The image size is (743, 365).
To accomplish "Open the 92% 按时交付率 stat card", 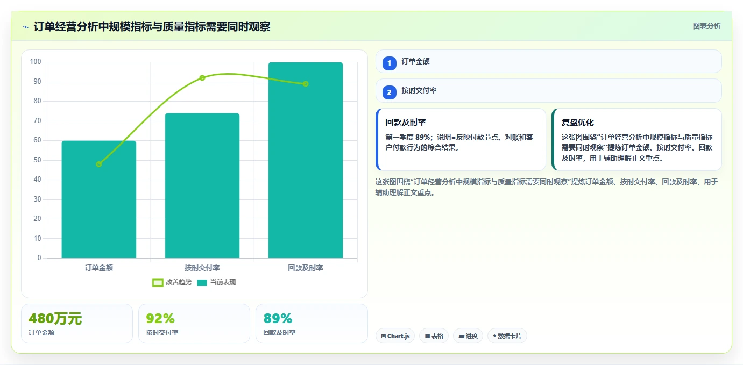I will coord(194,324).
